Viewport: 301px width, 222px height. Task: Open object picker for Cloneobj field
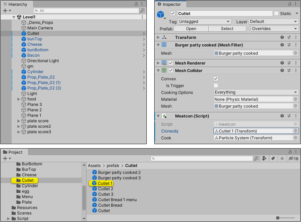click(296, 131)
